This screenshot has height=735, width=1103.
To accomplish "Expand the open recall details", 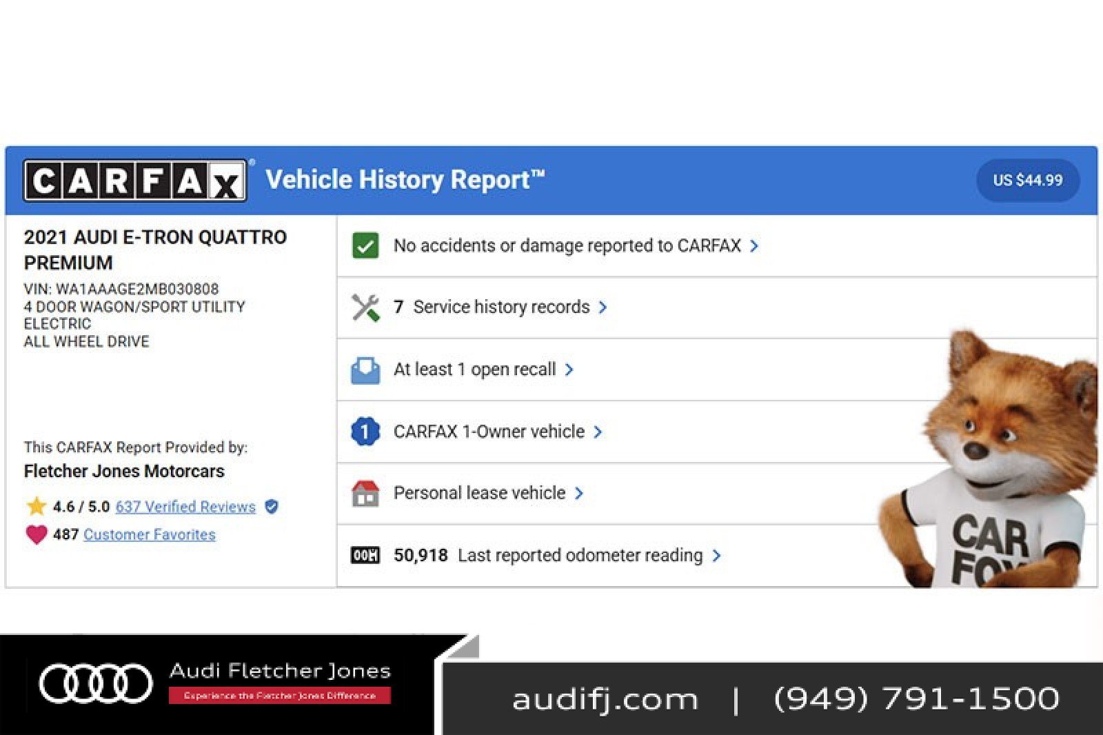I will pos(570,370).
